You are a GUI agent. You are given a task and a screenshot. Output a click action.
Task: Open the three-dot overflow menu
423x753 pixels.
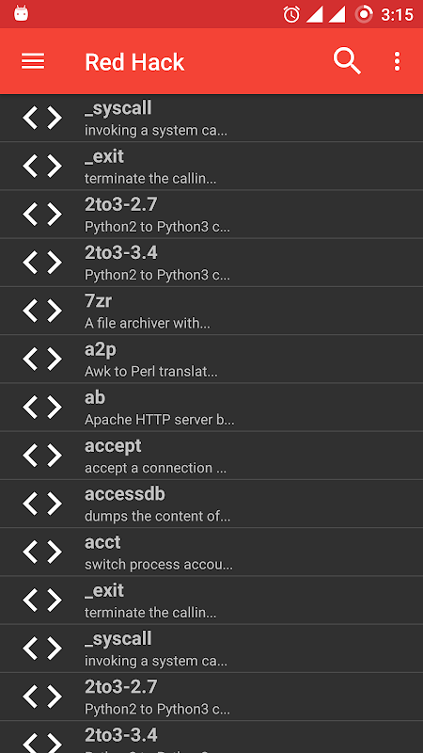[x=397, y=61]
